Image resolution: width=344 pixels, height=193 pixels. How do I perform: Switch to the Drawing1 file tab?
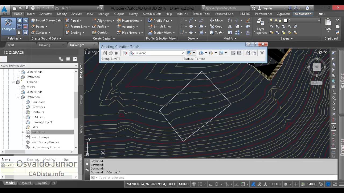point(45,45)
